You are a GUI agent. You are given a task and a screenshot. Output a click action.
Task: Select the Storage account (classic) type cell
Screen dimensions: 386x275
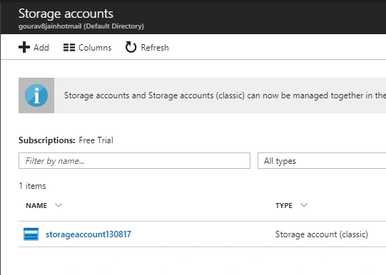click(x=322, y=234)
